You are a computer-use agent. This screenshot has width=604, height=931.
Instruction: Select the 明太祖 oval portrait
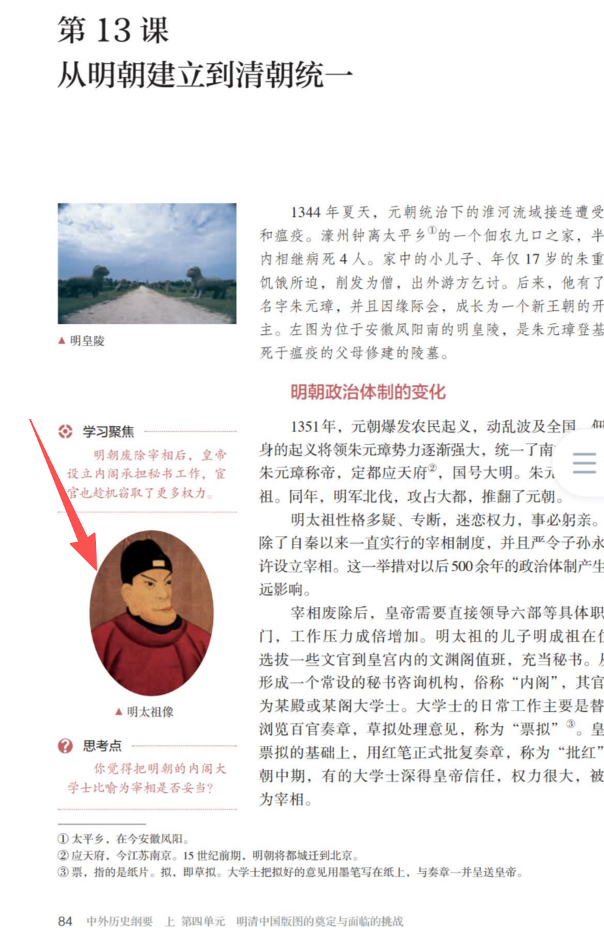pos(152,613)
